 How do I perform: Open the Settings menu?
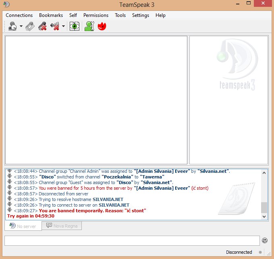coord(141,15)
